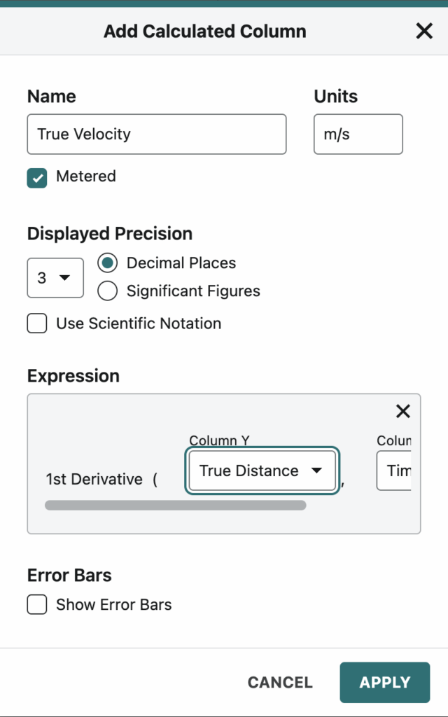Remove the 1st Derivative expression with its X

(402, 411)
